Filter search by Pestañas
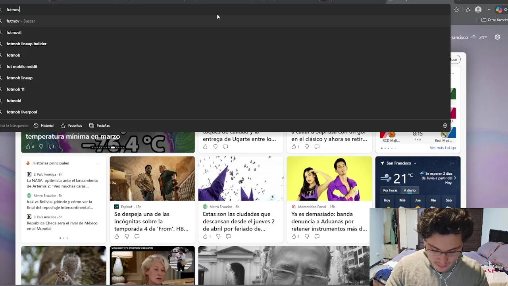This screenshot has width=508, height=286. [99, 126]
